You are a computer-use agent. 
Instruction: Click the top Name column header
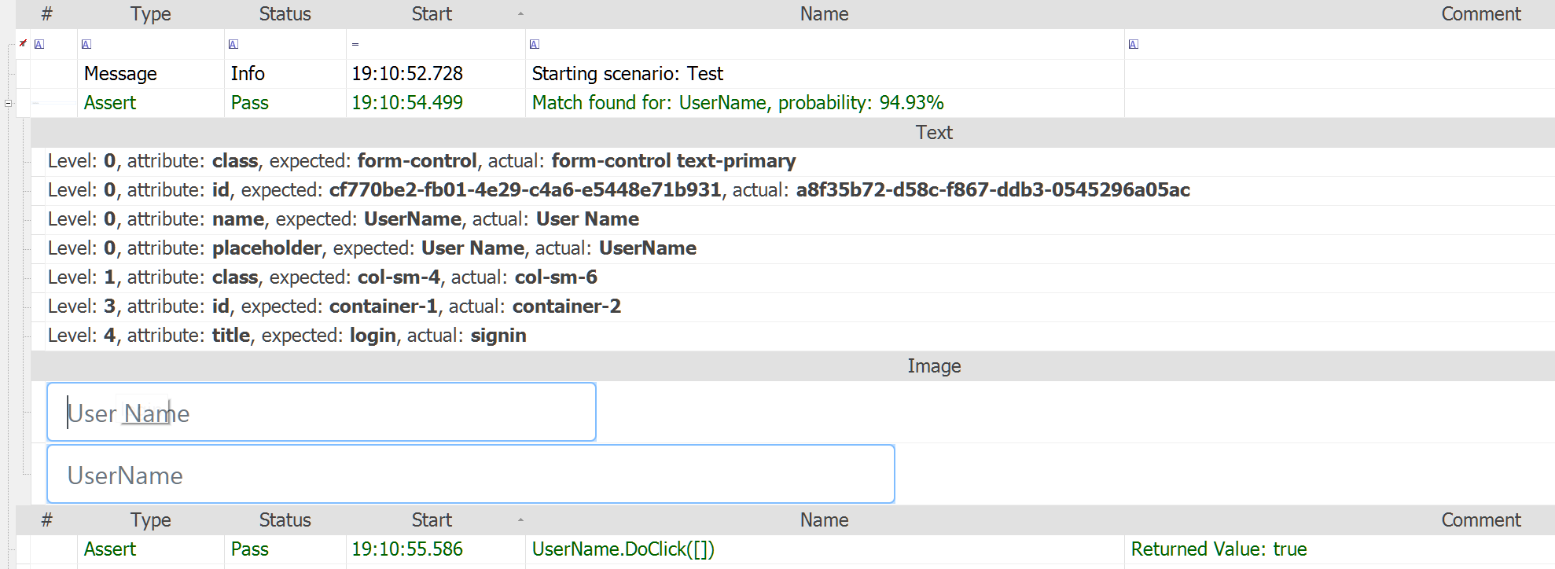pos(824,14)
